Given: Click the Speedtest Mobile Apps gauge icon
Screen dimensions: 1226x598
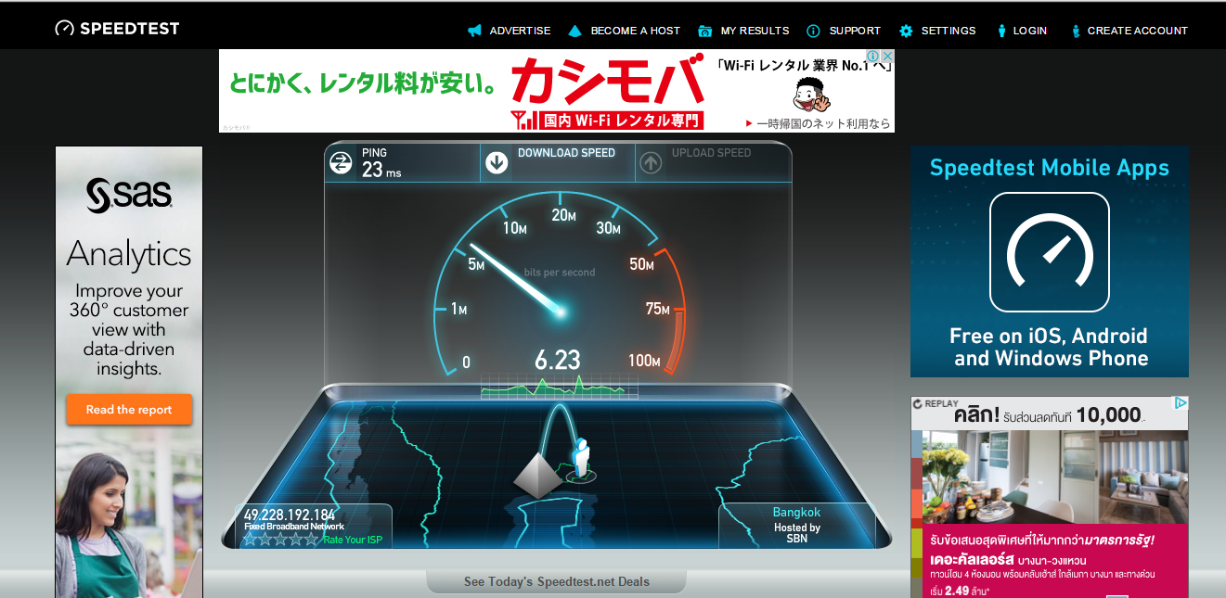Looking at the screenshot, I should coord(1050,252).
